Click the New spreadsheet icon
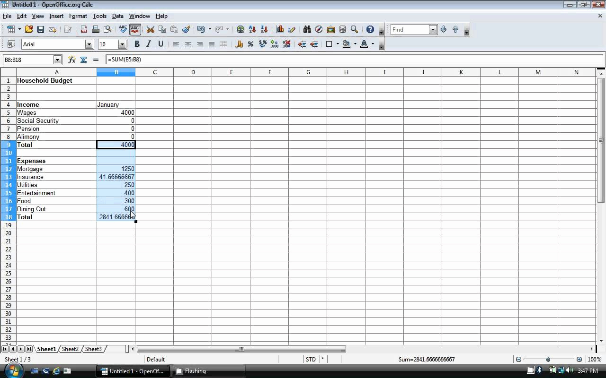Screen dimensions: 606x378 click(x=11, y=29)
